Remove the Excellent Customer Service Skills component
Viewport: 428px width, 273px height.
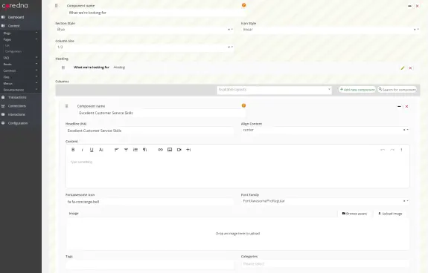coord(406,106)
